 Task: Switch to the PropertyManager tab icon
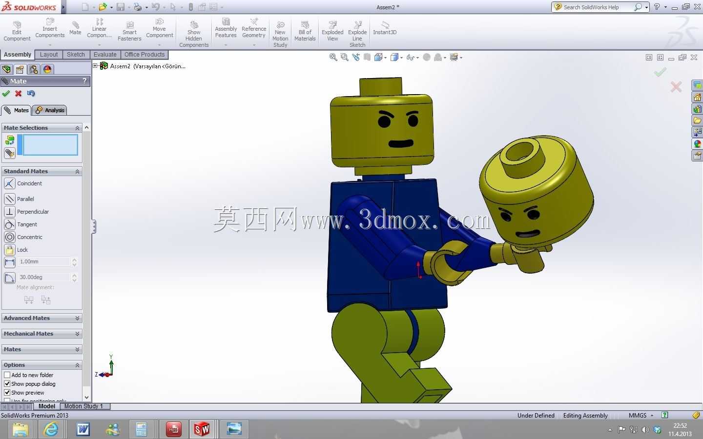pyautogui.click(x=20, y=69)
